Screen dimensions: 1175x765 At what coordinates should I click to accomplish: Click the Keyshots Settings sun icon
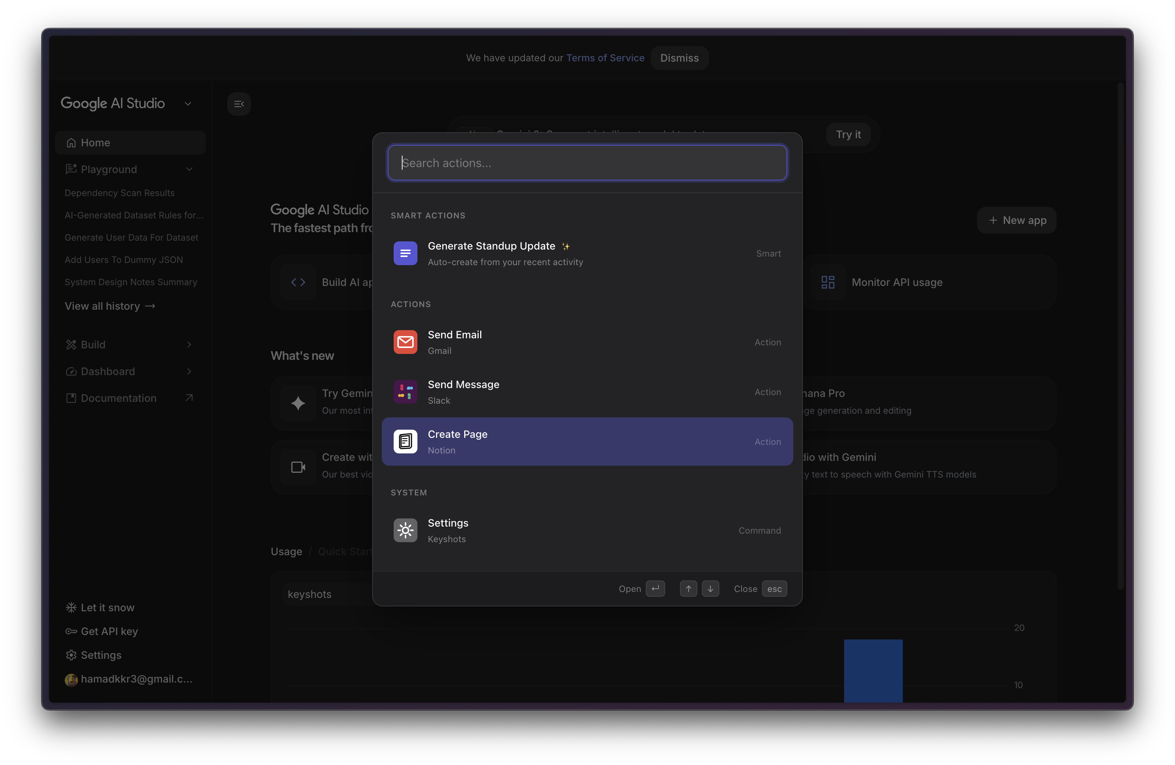(x=405, y=531)
